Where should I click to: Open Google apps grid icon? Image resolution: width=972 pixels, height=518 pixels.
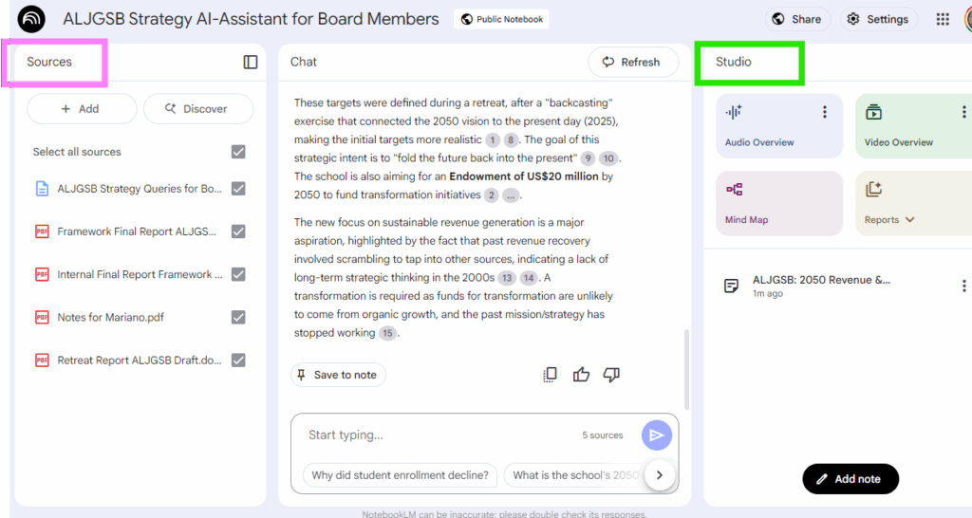pos(943,19)
